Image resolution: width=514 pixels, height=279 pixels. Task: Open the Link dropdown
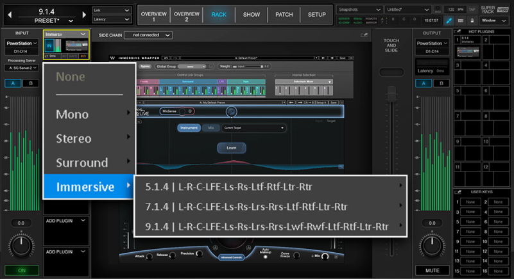pyautogui.click(x=112, y=10)
